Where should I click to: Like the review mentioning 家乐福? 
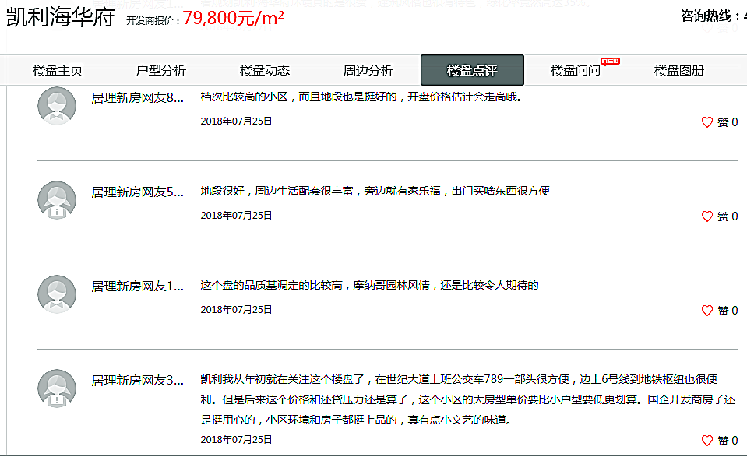[707, 216]
